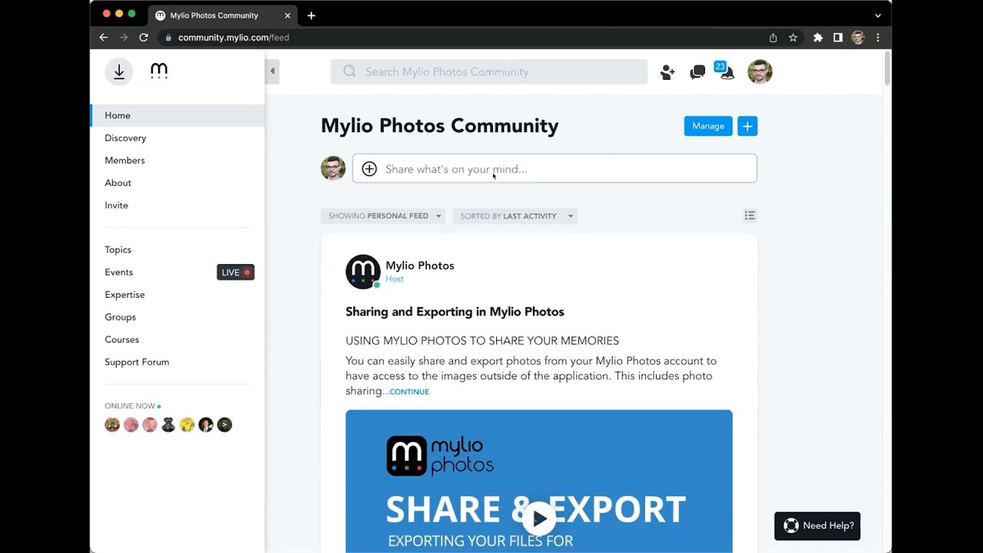
Task: Open Support Forum in sidebar
Action: click(x=137, y=362)
